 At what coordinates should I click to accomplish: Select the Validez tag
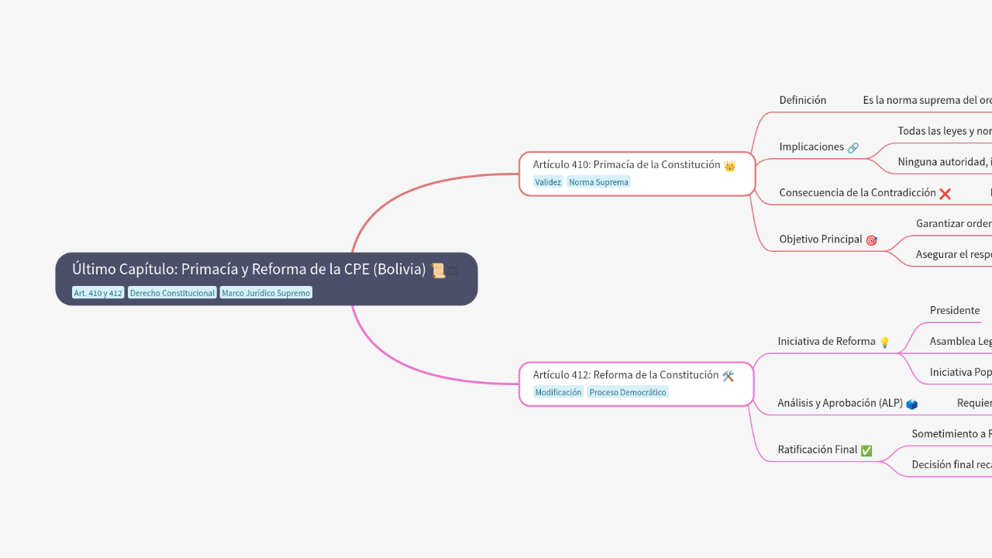coord(548,181)
